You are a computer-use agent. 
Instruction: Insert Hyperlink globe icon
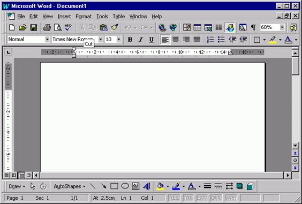pyautogui.click(x=162, y=27)
